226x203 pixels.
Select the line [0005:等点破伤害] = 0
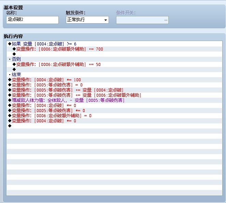pyautogui.click(x=114, y=85)
